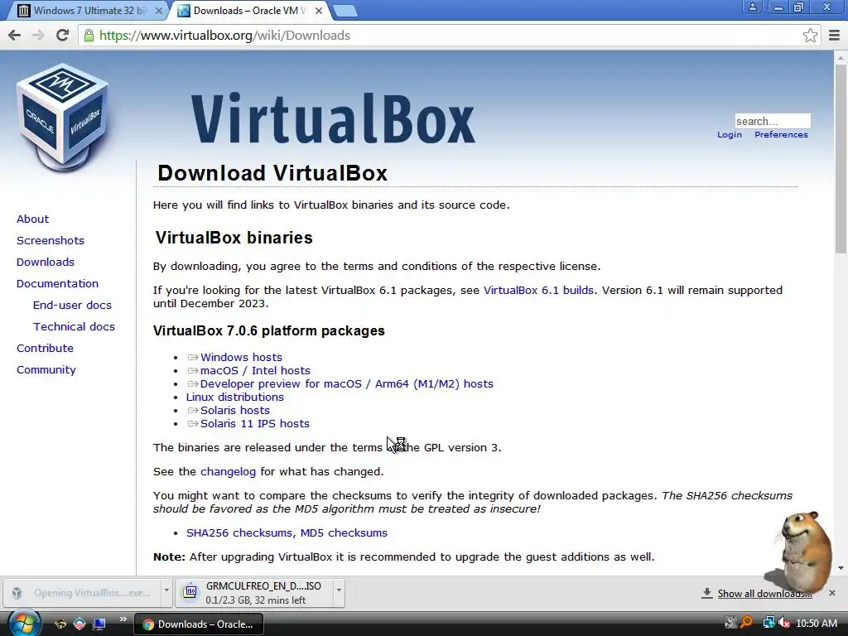The width and height of the screenshot is (848, 636).
Task: Follow the VirtualBox 6.1 builds link
Action: tap(538, 291)
